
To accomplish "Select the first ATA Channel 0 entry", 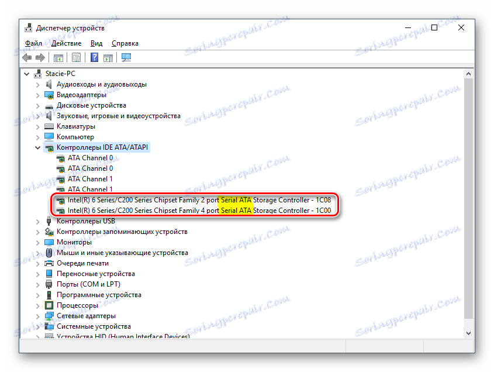I will (90, 157).
